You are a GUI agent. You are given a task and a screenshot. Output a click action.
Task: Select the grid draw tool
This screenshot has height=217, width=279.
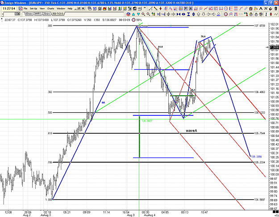181,9
